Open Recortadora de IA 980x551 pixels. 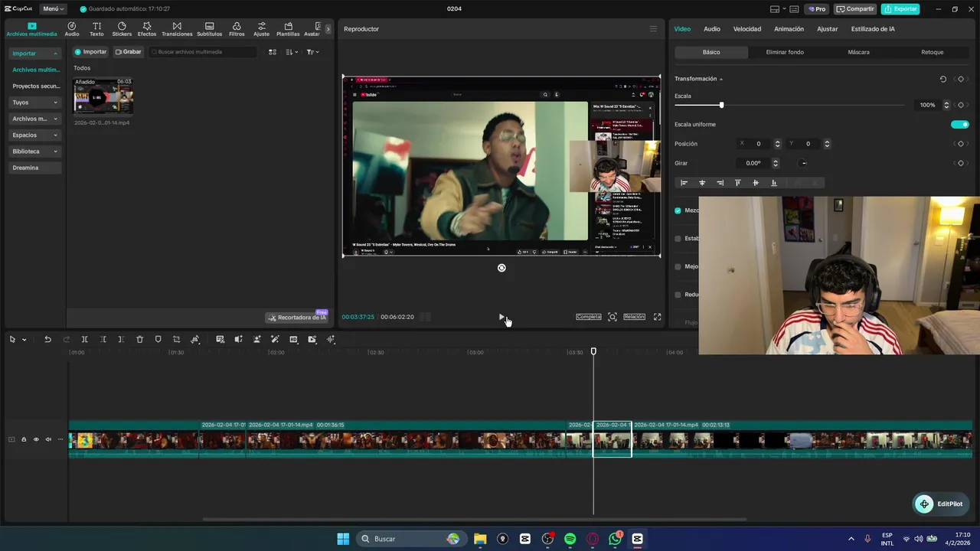click(x=297, y=318)
